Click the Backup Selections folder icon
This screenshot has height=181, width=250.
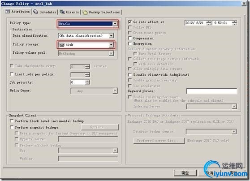(85, 12)
